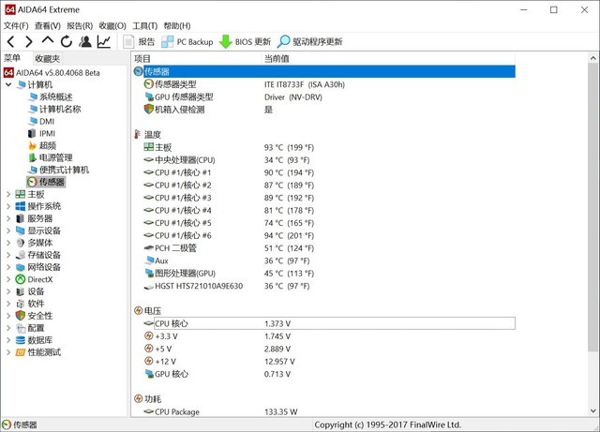Open the graph chart toolbar icon
This screenshot has height=432, width=600.
point(104,41)
